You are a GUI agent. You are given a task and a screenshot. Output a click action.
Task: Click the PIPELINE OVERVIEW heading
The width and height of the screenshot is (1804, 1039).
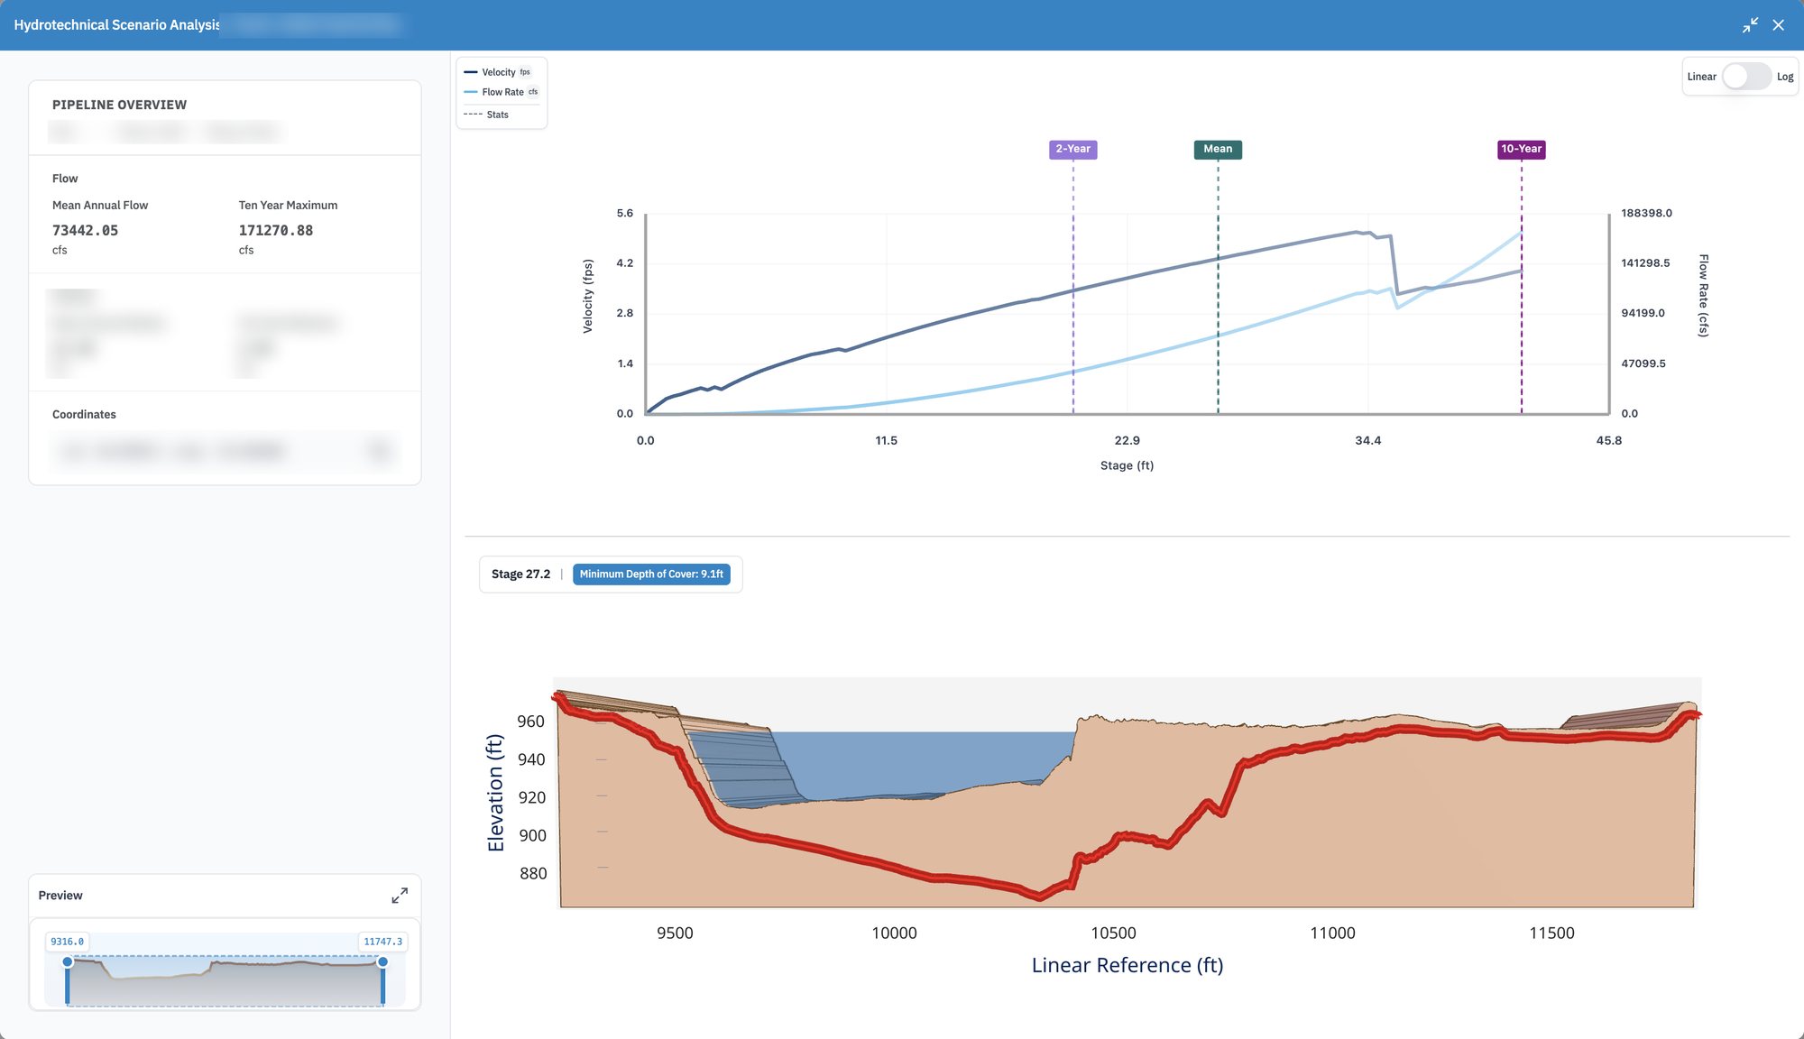[x=119, y=105]
